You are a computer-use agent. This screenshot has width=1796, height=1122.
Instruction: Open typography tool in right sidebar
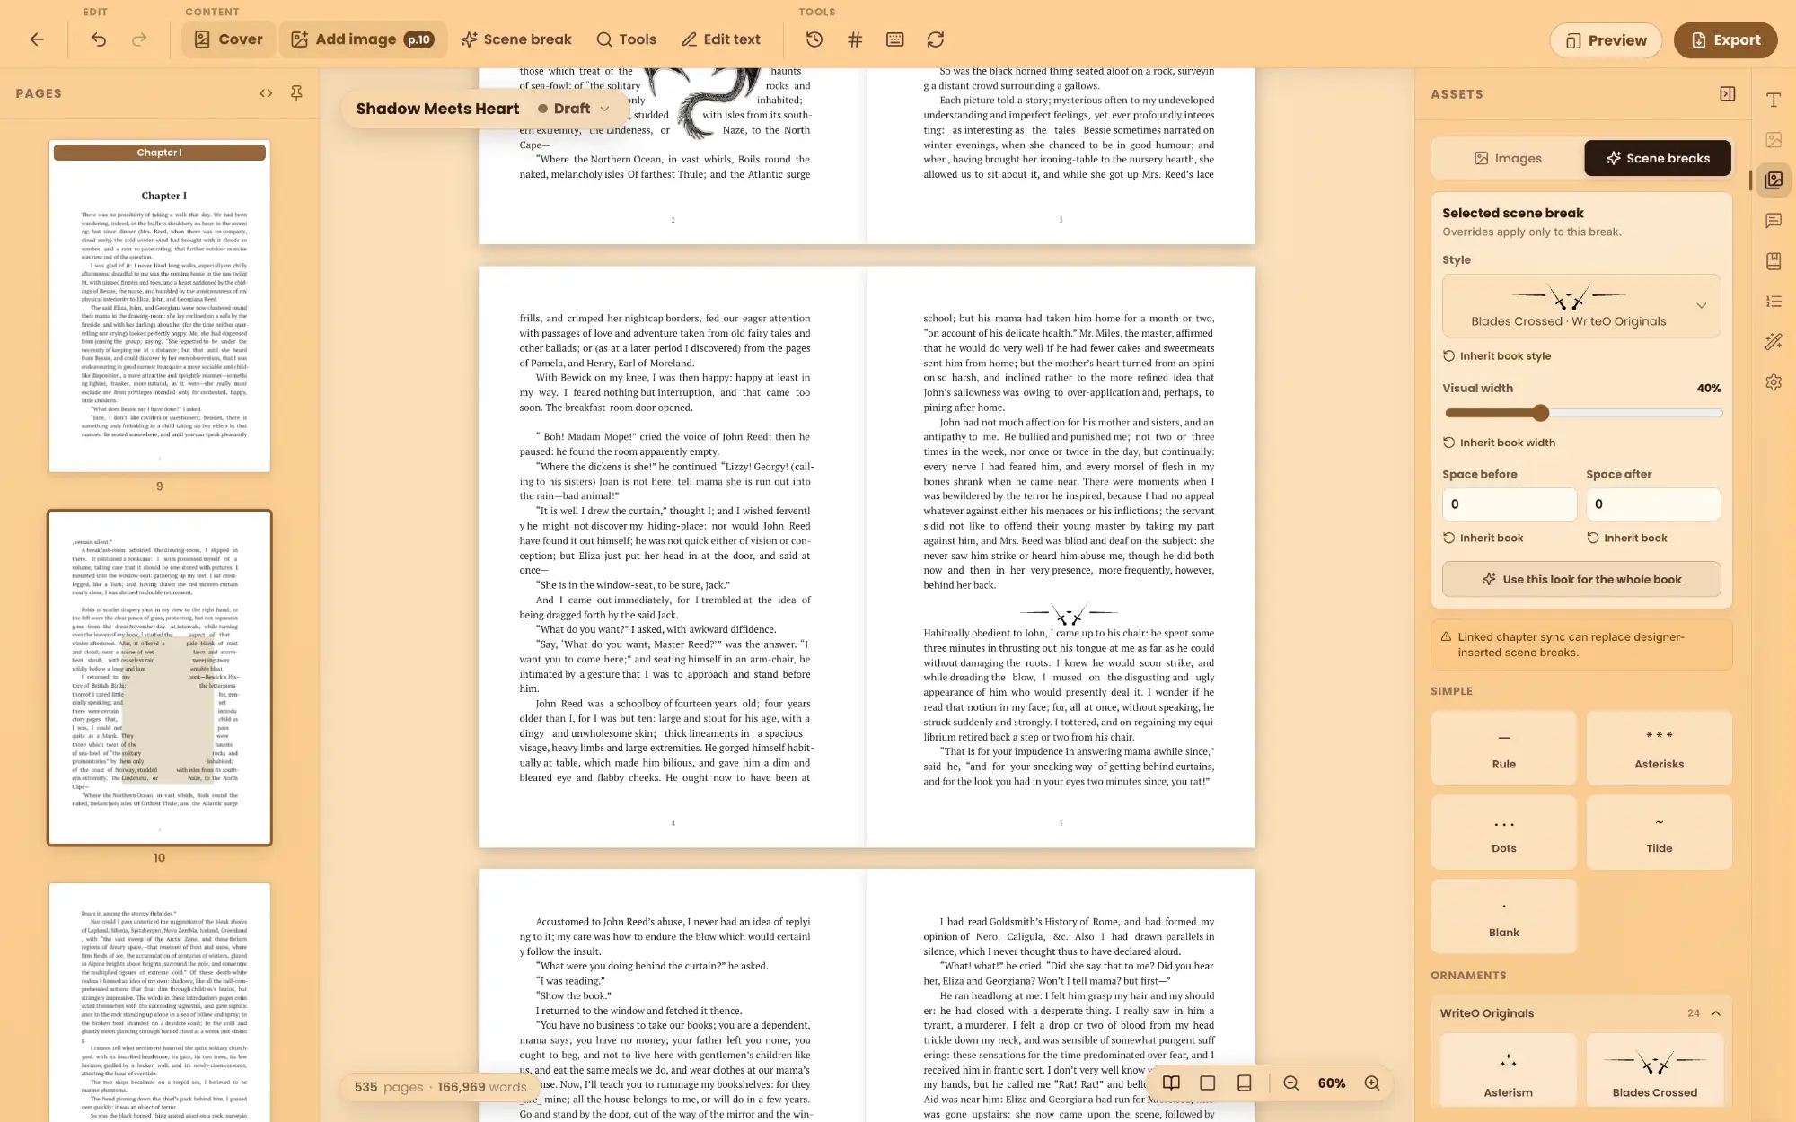pyautogui.click(x=1774, y=100)
